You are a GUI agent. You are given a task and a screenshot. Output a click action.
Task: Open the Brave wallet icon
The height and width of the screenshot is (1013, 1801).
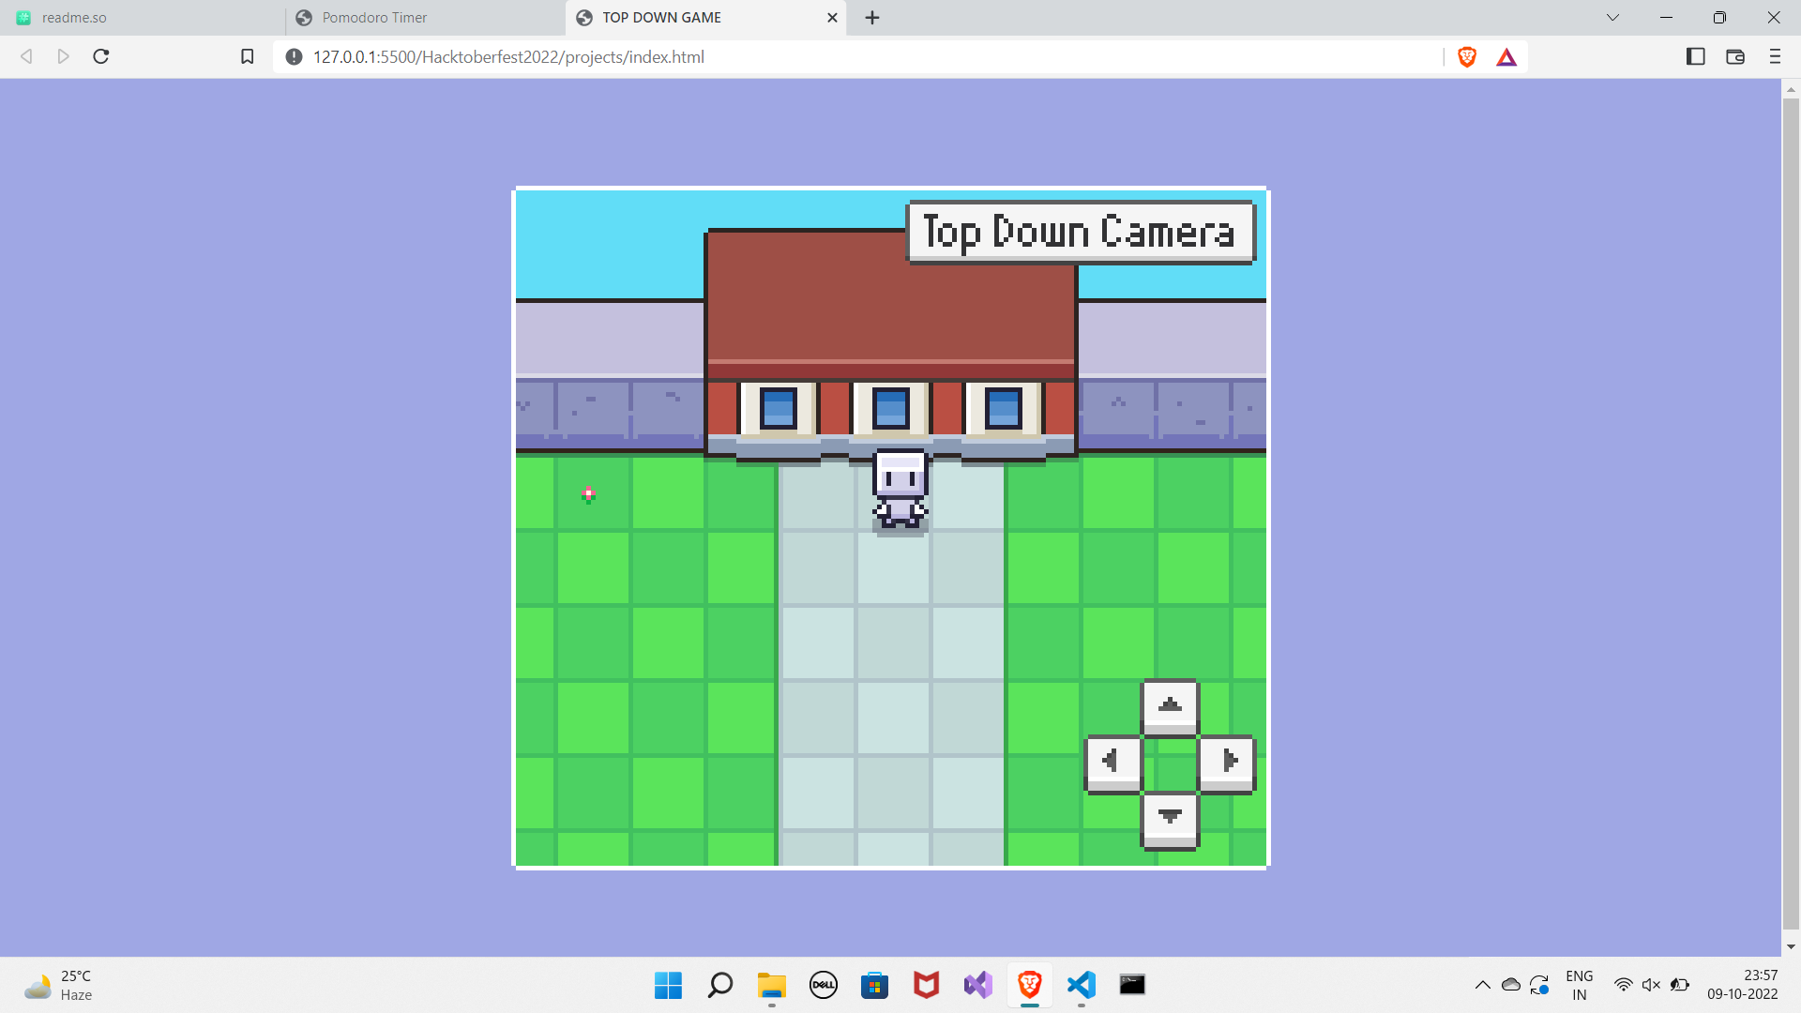[1735, 57]
